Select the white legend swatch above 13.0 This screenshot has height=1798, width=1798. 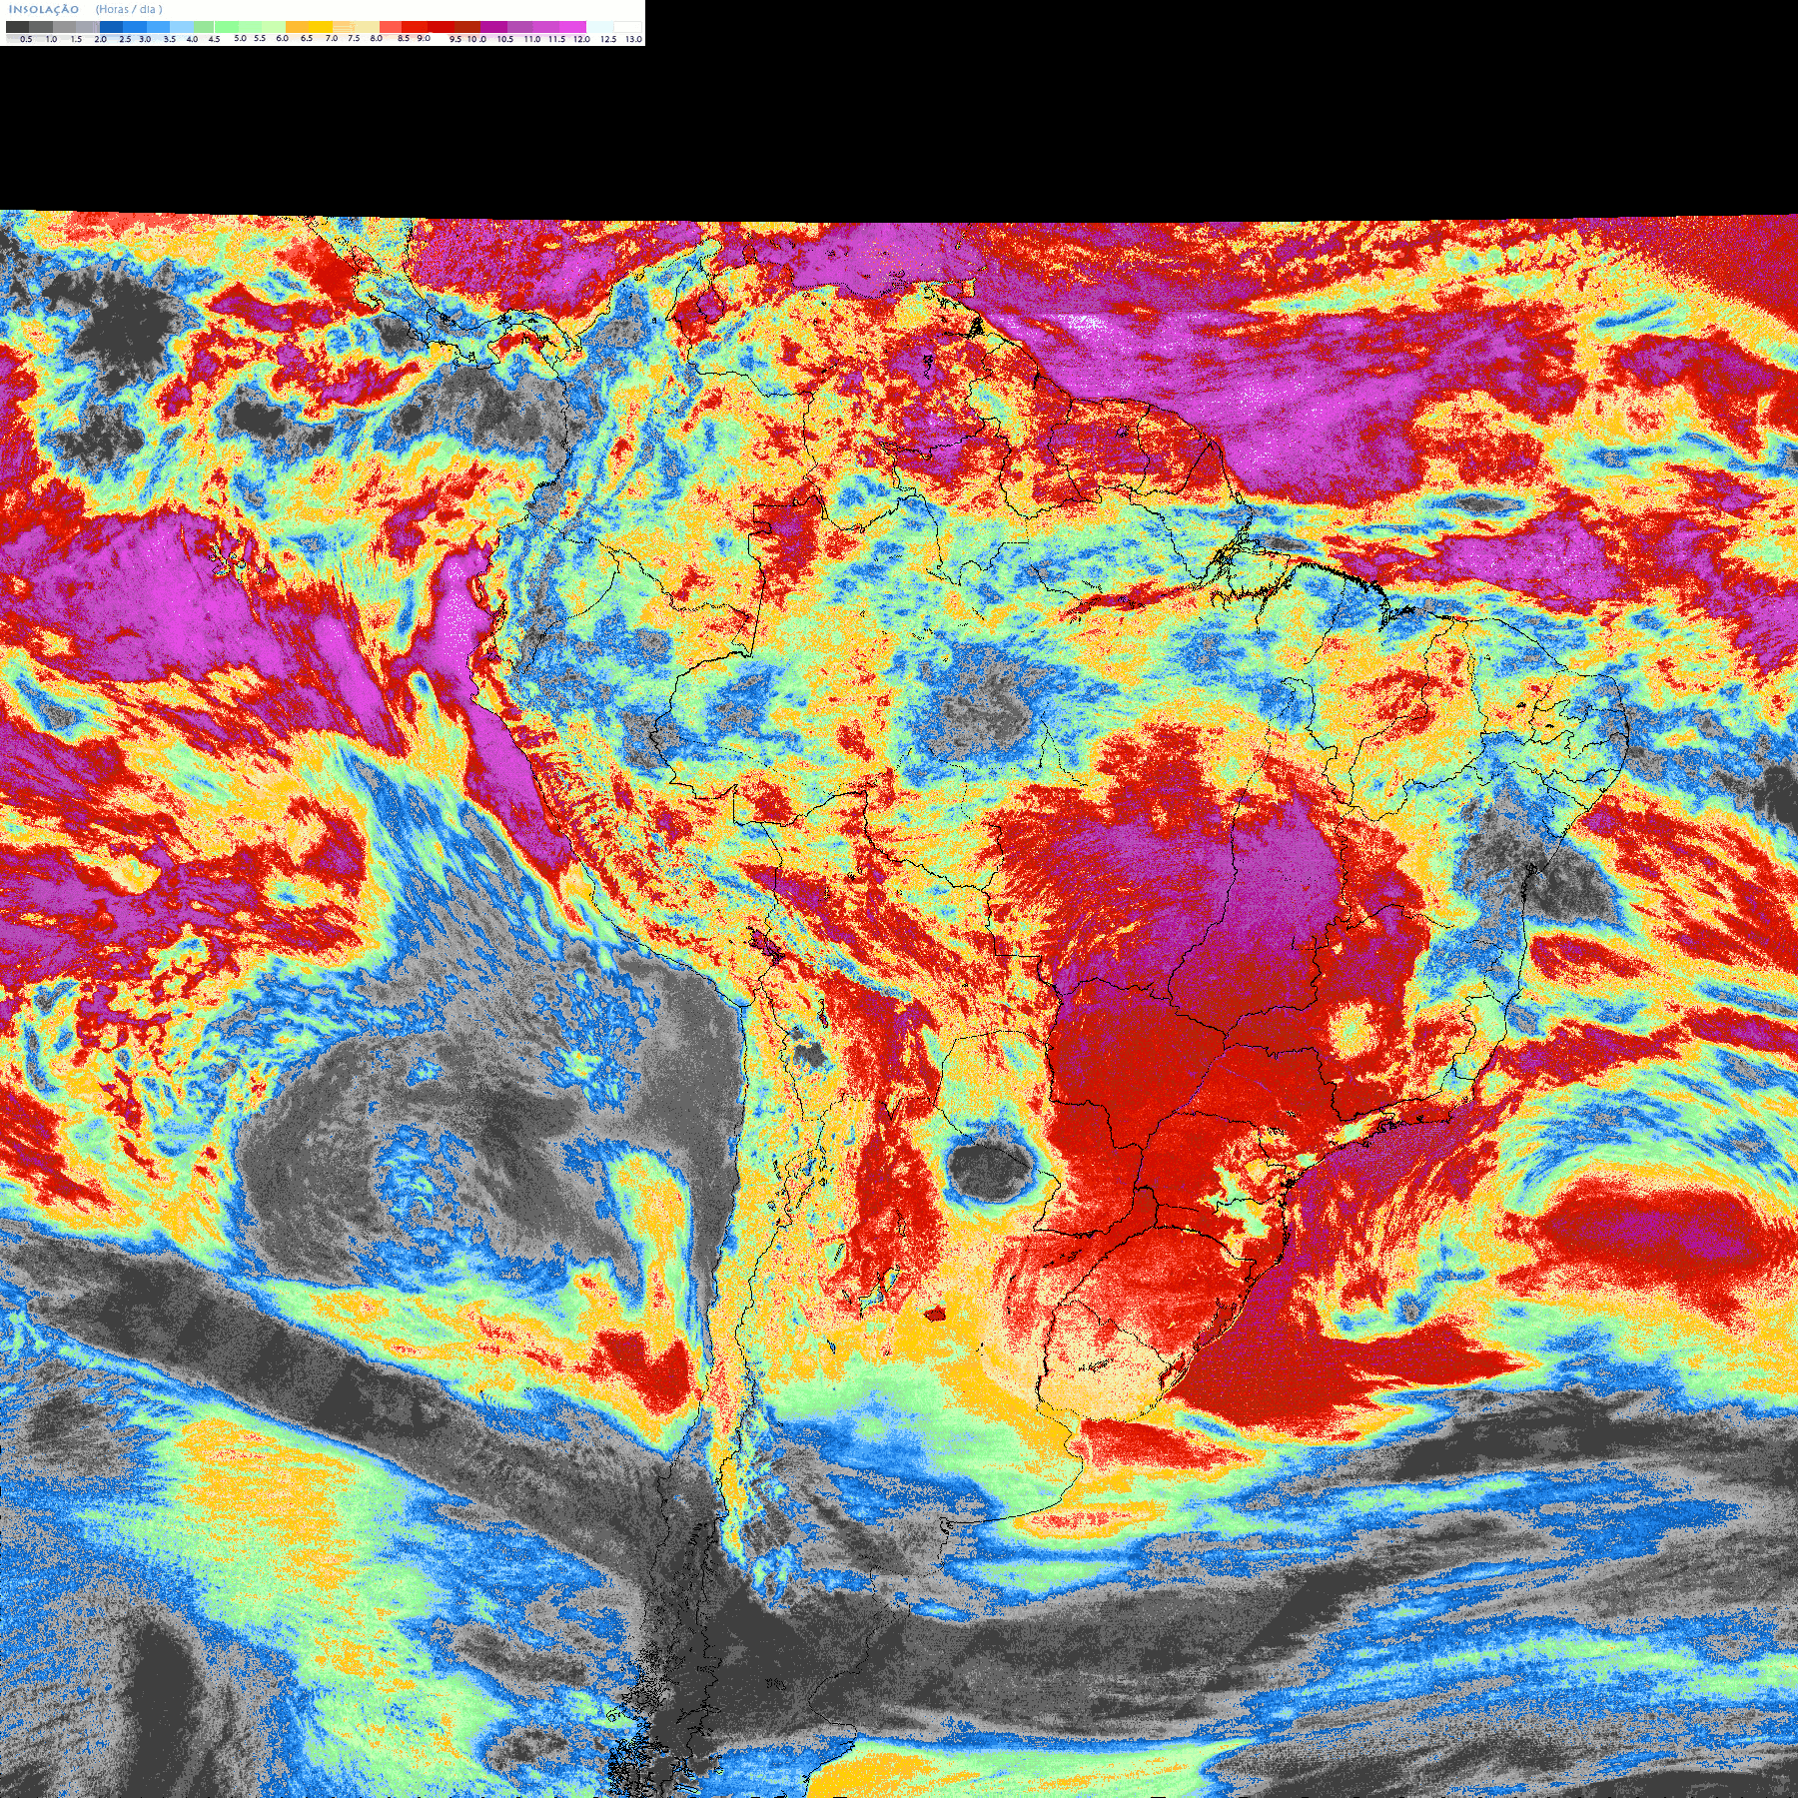(x=627, y=27)
